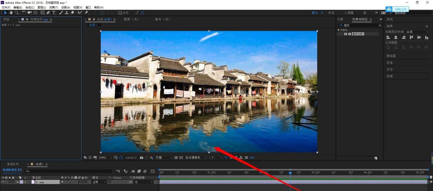The image size is (433, 191).
Task: Select the Brush tool
Action: tap(61, 13)
